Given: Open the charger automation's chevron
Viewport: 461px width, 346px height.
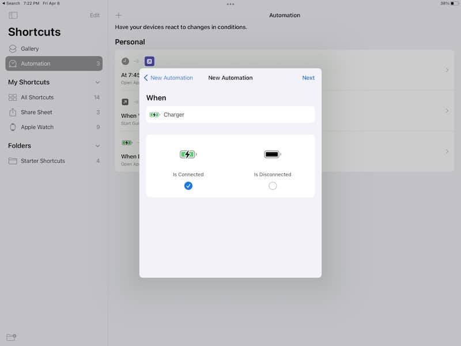Looking at the screenshot, I should (447, 151).
